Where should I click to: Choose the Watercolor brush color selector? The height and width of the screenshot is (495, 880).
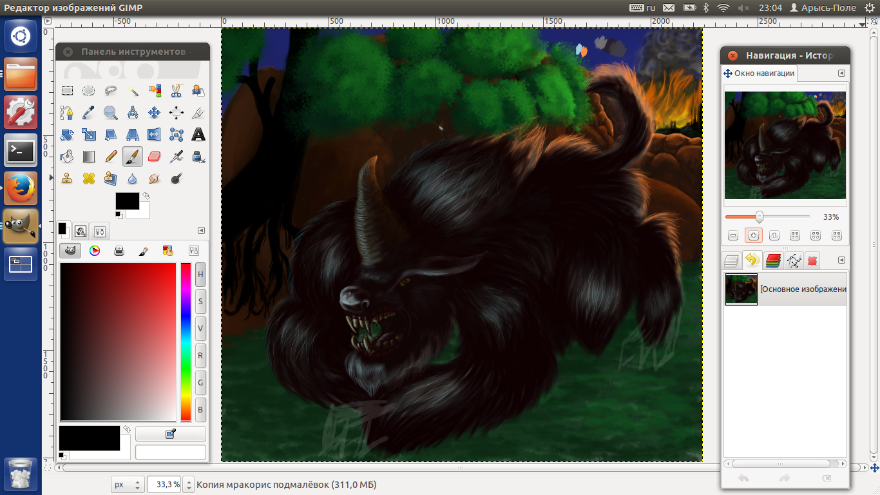point(144,251)
